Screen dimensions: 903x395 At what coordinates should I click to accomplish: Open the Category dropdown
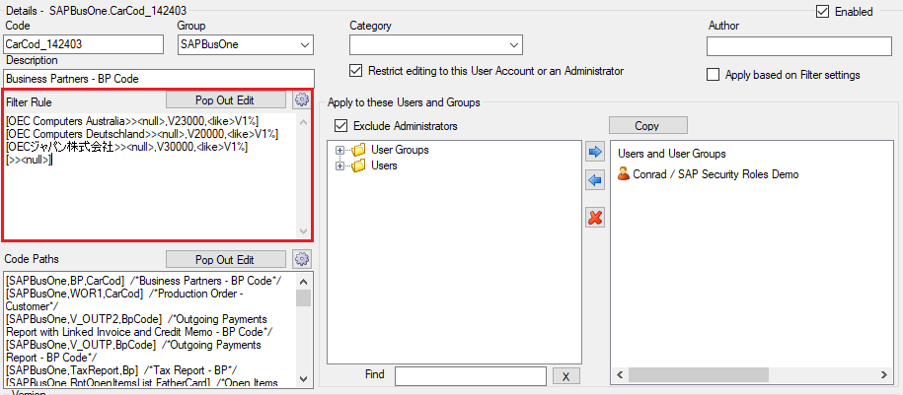click(436, 44)
